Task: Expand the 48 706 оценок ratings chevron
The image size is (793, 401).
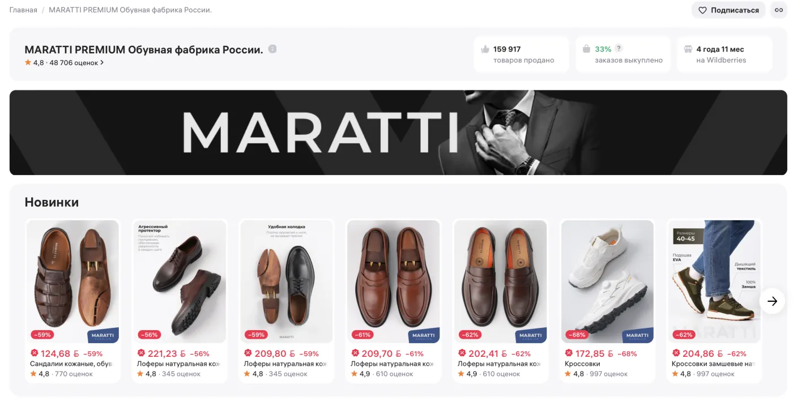Action: pos(102,63)
